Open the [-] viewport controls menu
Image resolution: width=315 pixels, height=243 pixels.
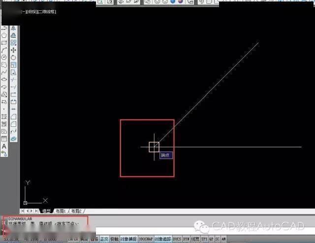click(x=24, y=12)
